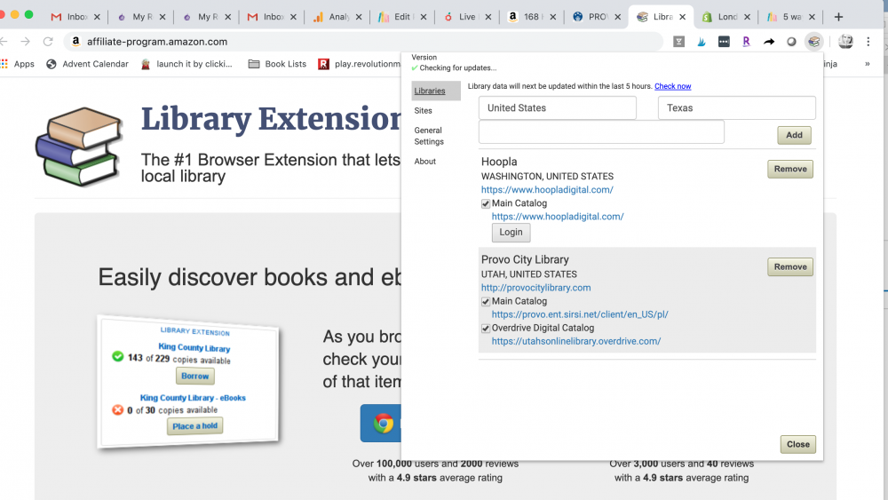Close the Libra tab with its X
Viewport: 888px width, 500px height.
click(682, 17)
